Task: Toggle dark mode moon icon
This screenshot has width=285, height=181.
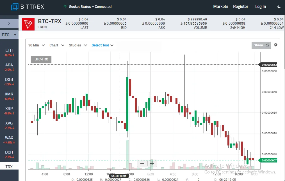Action: tap(279, 7)
